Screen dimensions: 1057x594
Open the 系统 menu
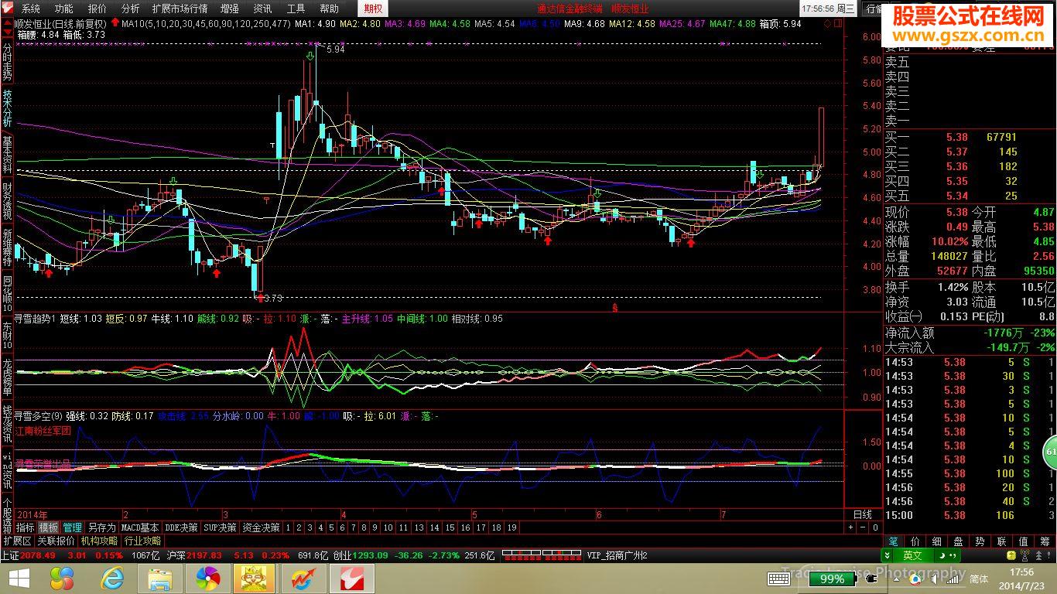click(30, 9)
